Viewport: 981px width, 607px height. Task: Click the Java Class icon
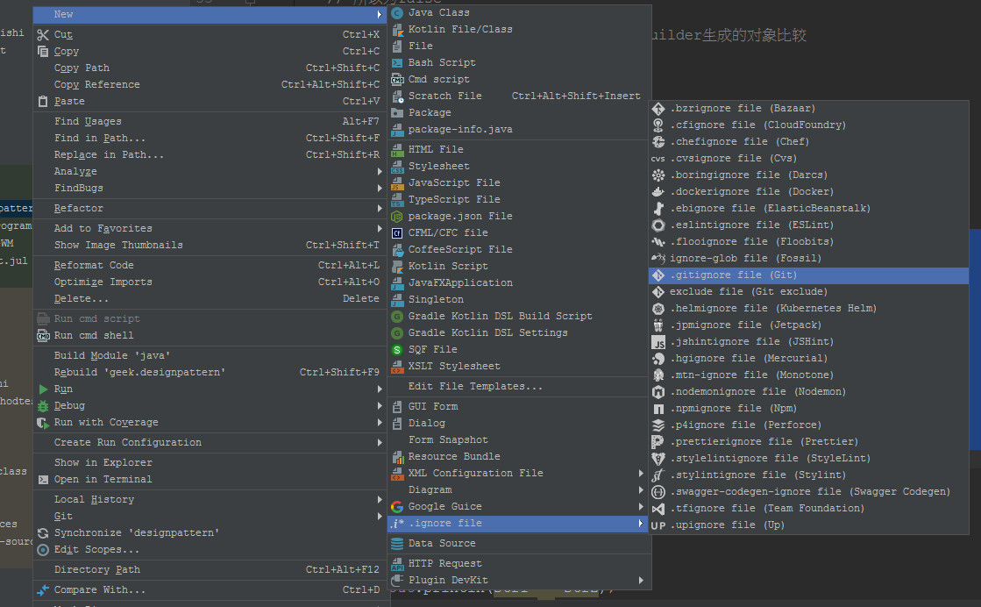click(396, 12)
